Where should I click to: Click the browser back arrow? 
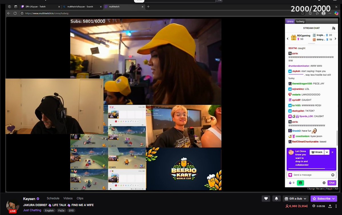[x=9, y=13]
